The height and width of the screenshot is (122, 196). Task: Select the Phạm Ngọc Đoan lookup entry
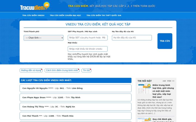(x=75, y=98)
